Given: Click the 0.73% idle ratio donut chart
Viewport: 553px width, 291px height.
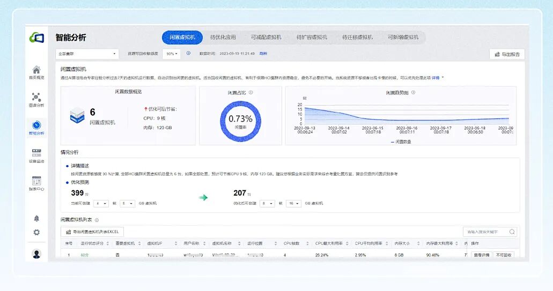Looking at the screenshot, I should pos(240,121).
